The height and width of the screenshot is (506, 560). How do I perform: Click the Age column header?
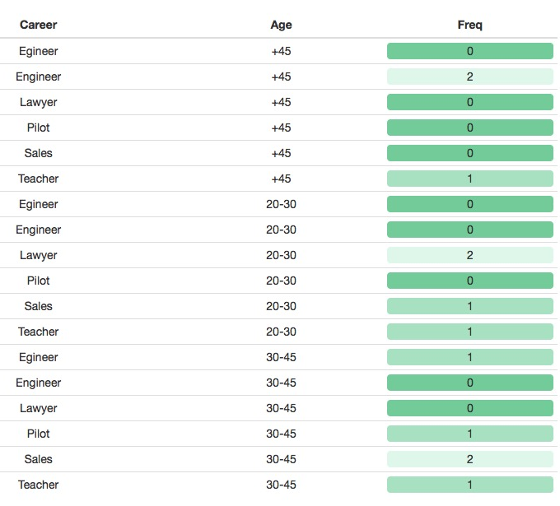pyautogui.click(x=281, y=25)
